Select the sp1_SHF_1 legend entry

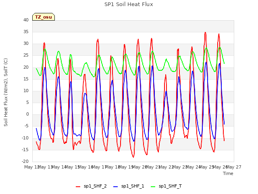(x=129, y=186)
